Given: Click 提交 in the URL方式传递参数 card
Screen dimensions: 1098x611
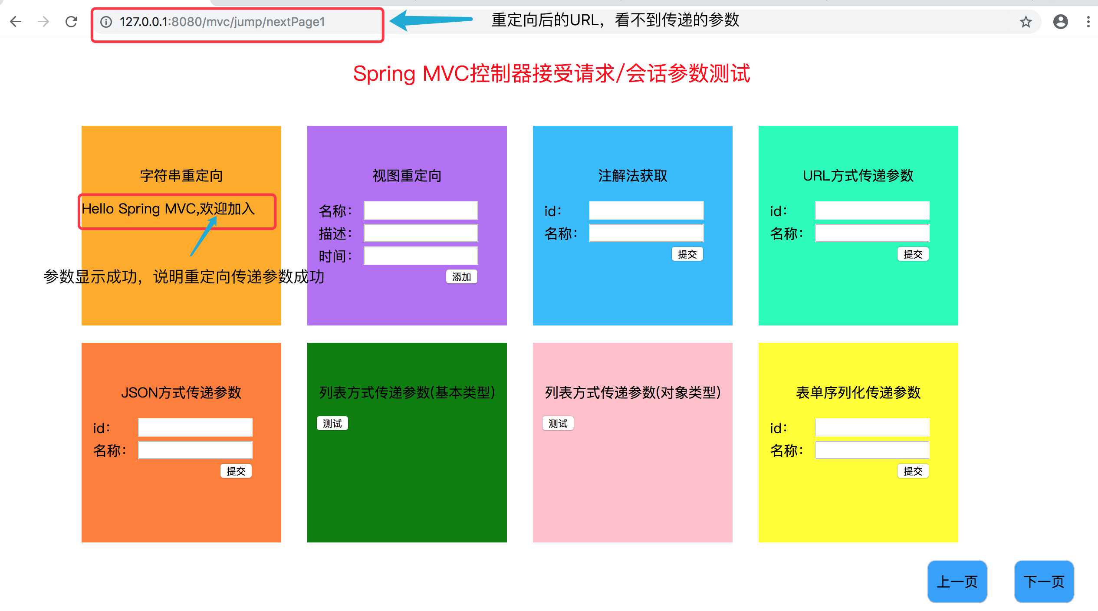Looking at the screenshot, I should 913,254.
